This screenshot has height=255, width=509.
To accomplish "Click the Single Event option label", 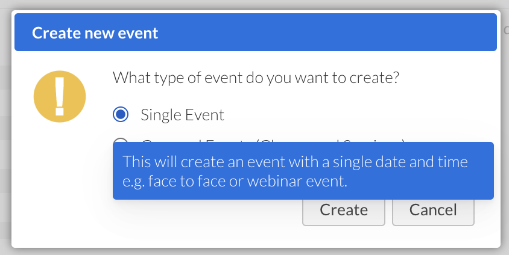I will (x=182, y=114).
